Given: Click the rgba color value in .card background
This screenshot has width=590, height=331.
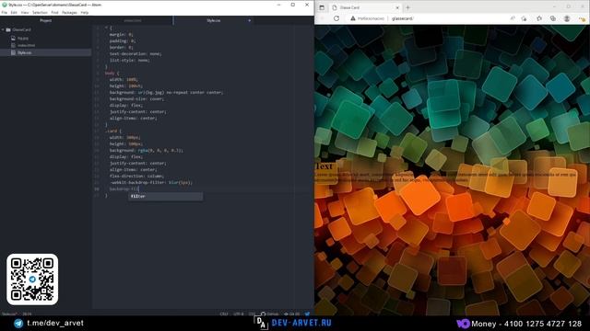Looking at the screenshot, I should coord(160,151).
